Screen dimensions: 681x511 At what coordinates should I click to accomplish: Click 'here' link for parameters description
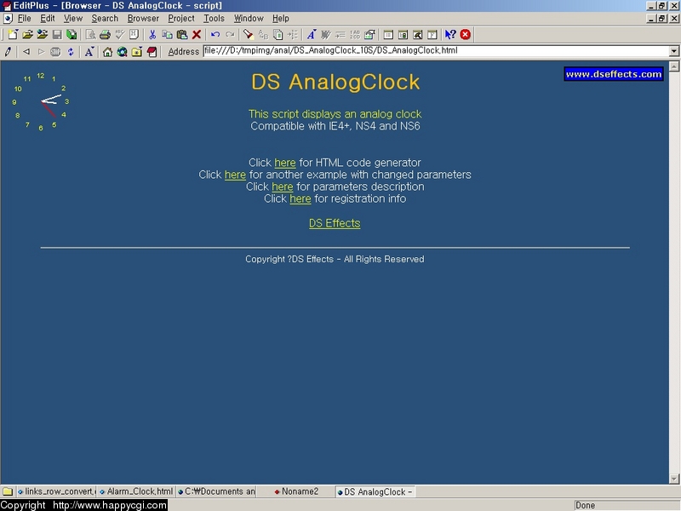coord(283,187)
